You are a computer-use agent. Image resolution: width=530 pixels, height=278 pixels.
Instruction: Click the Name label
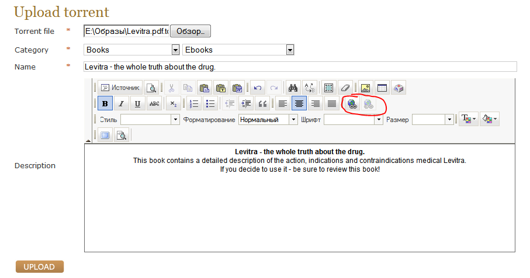[x=25, y=67]
